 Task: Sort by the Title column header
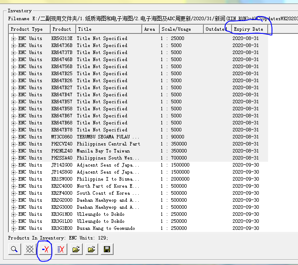(x=109, y=29)
